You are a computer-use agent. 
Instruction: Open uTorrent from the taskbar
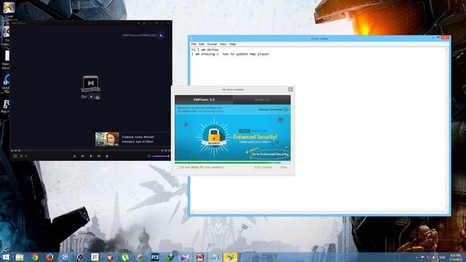point(125,257)
